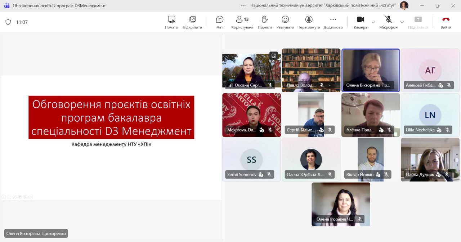
Task: Expand the camera options dropdown arrow
Action: point(373,22)
